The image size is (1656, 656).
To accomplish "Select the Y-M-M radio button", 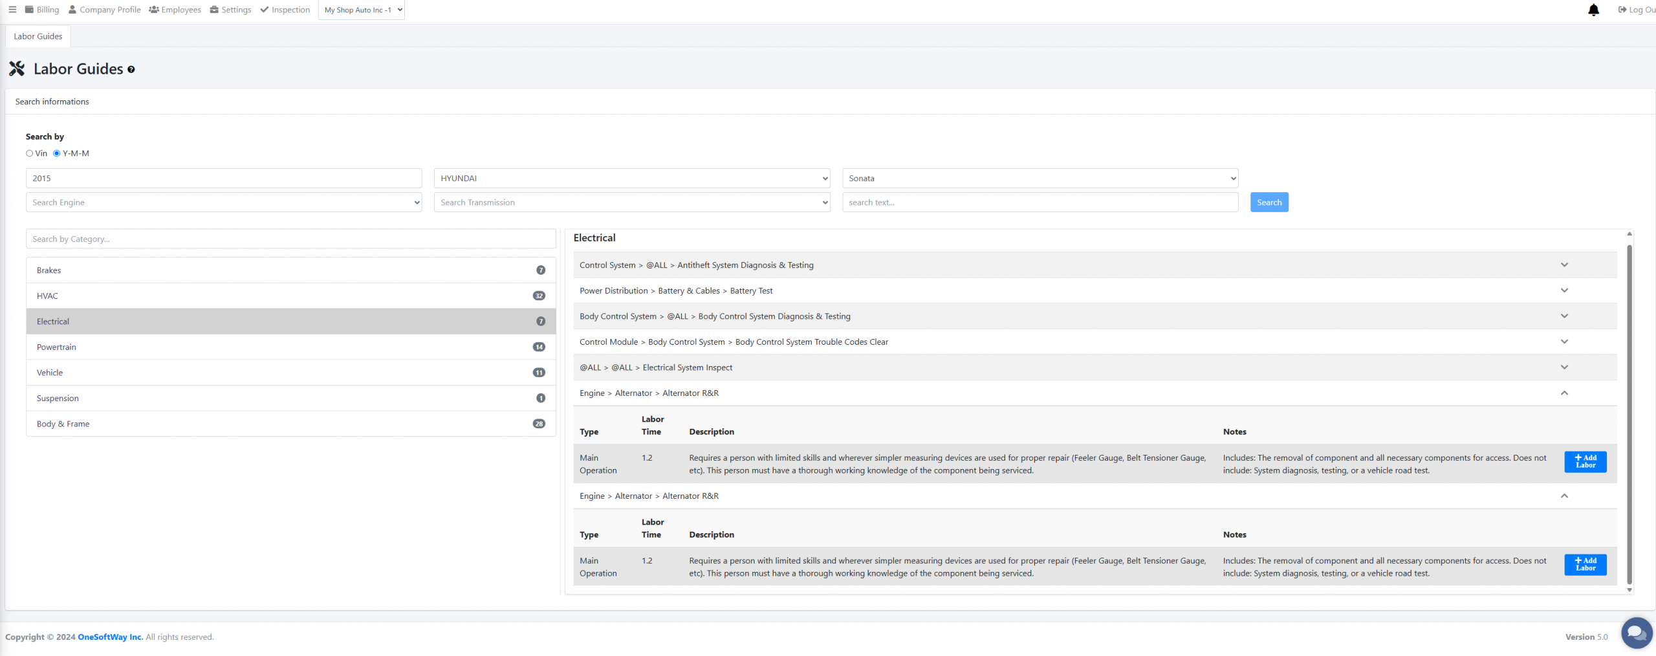I will 57,153.
